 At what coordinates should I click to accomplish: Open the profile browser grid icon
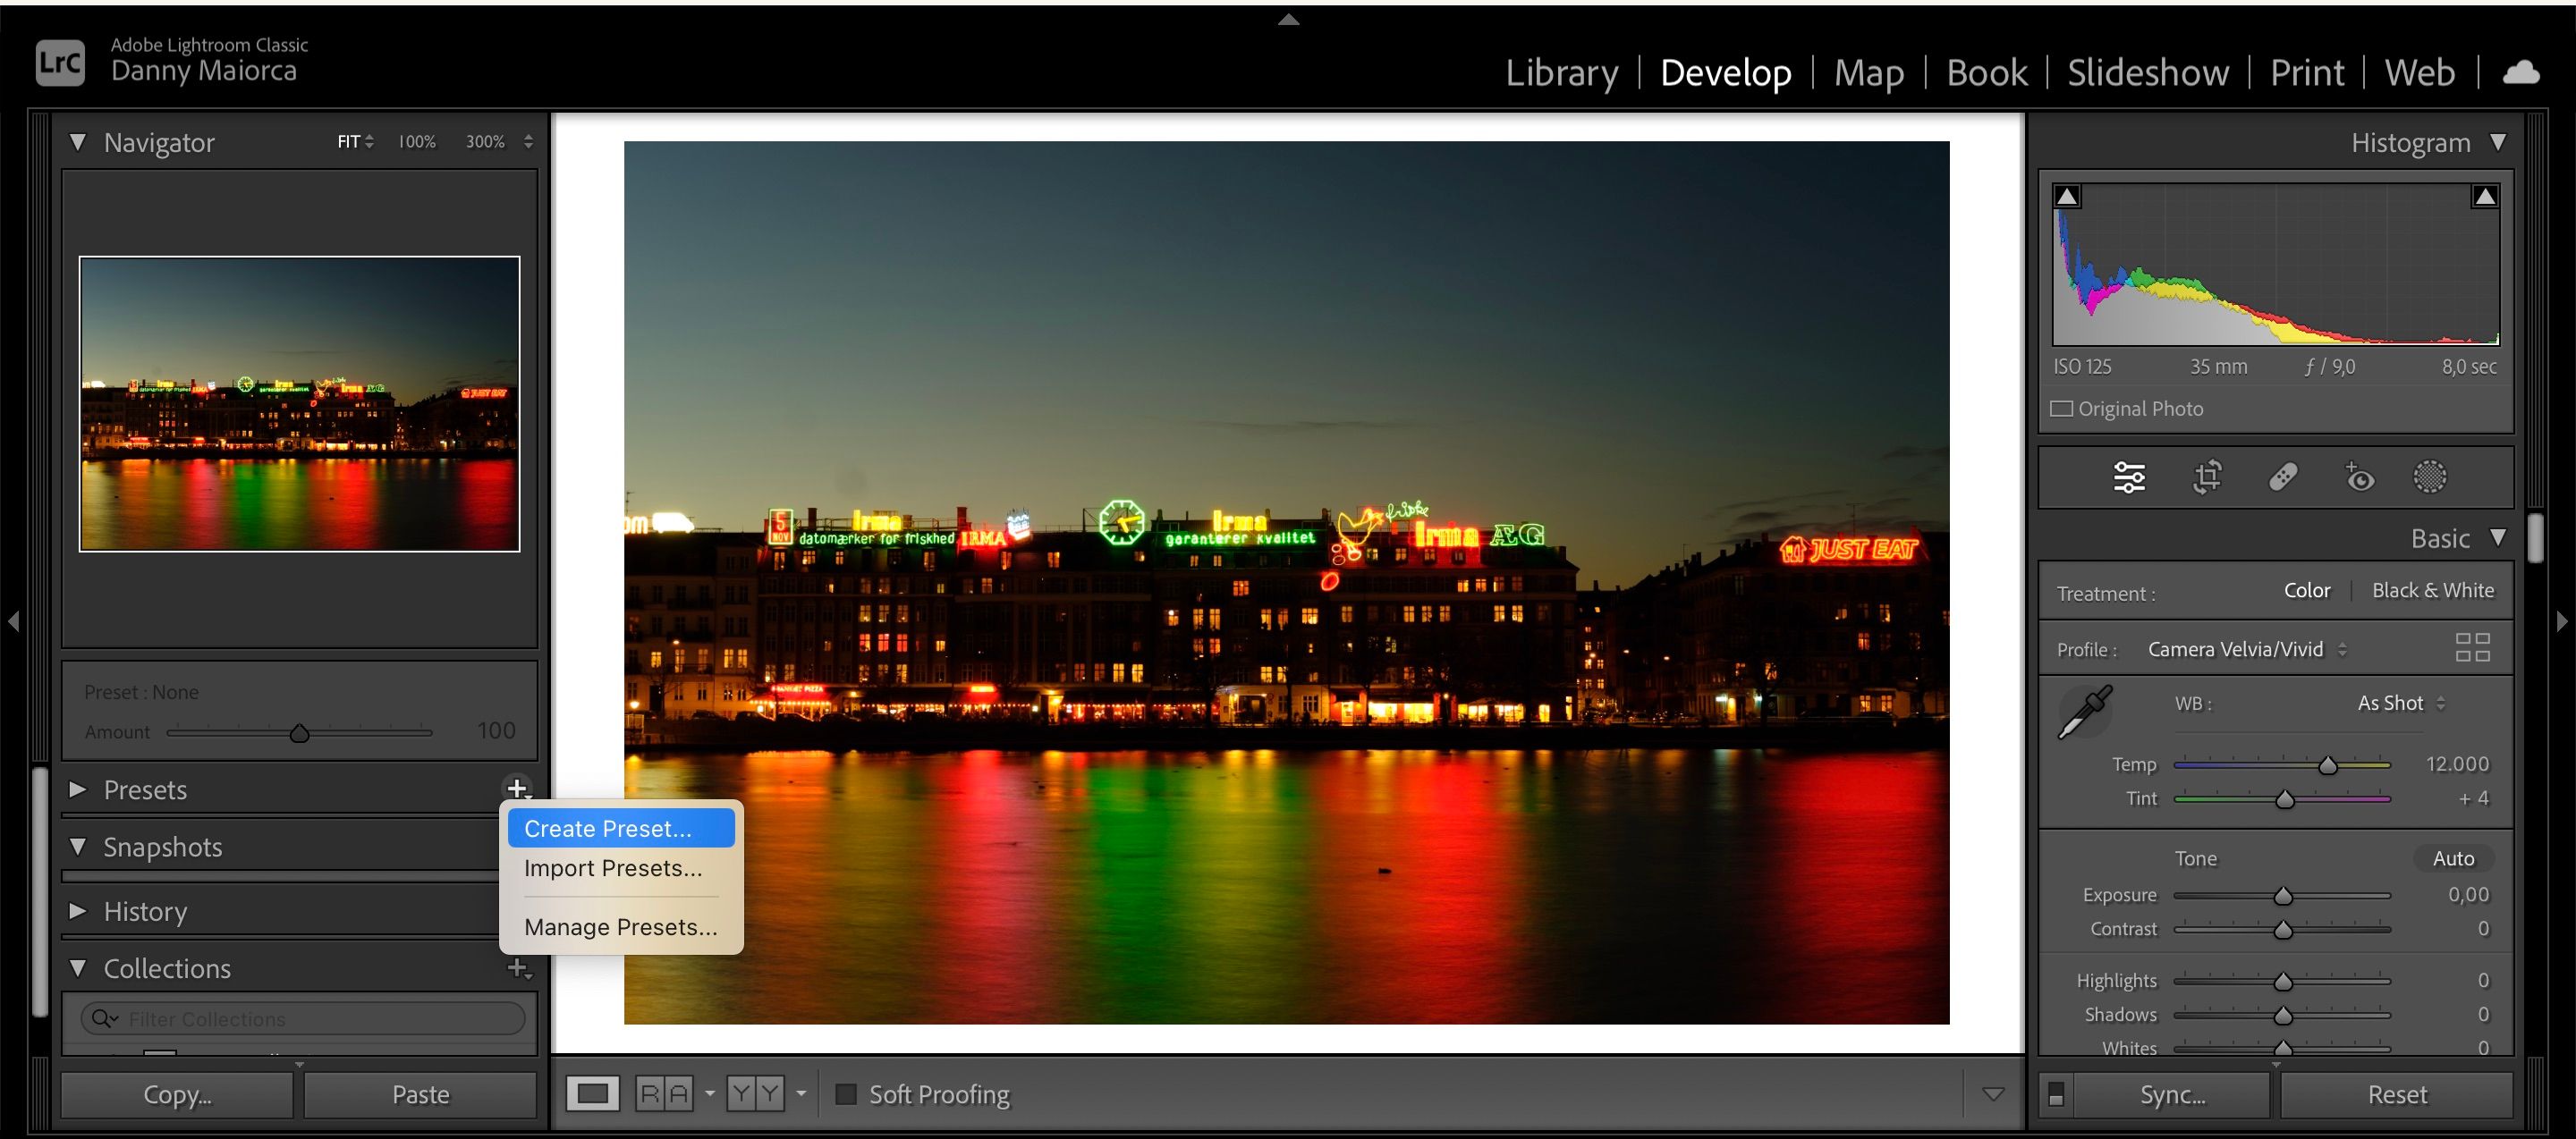pyautogui.click(x=2472, y=647)
